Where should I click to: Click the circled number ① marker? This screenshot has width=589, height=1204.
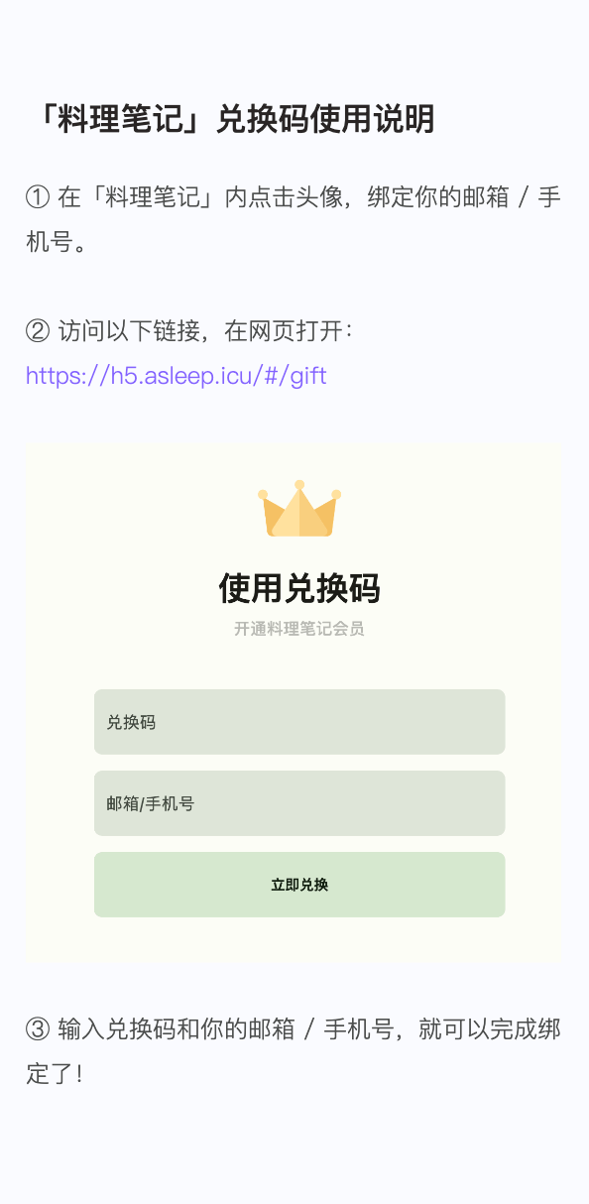tap(38, 196)
